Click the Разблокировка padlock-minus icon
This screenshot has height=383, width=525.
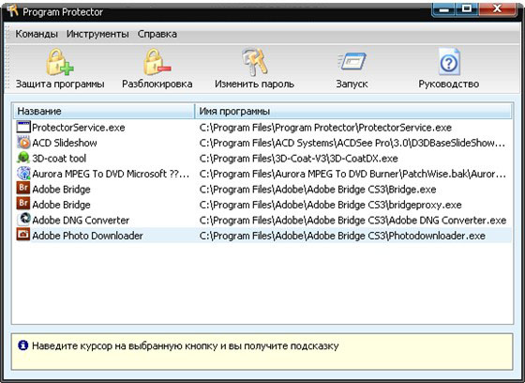[x=157, y=62]
